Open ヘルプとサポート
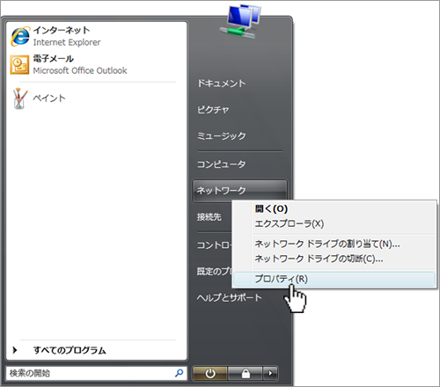The width and height of the screenshot is (440, 387). pyautogui.click(x=230, y=297)
